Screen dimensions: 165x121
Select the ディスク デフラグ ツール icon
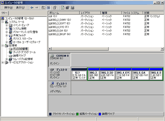click(x=11, y=52)
